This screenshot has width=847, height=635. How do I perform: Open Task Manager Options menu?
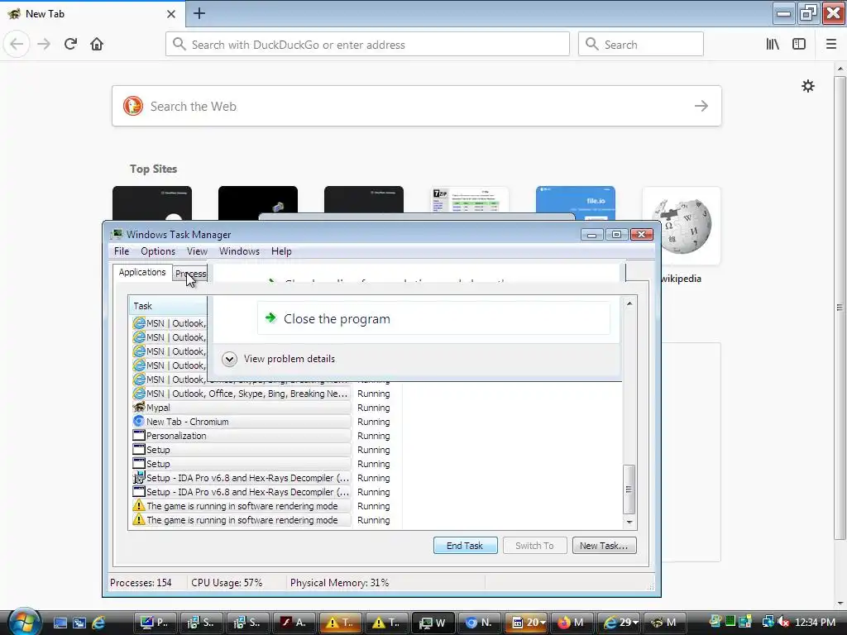click(158, 251)
